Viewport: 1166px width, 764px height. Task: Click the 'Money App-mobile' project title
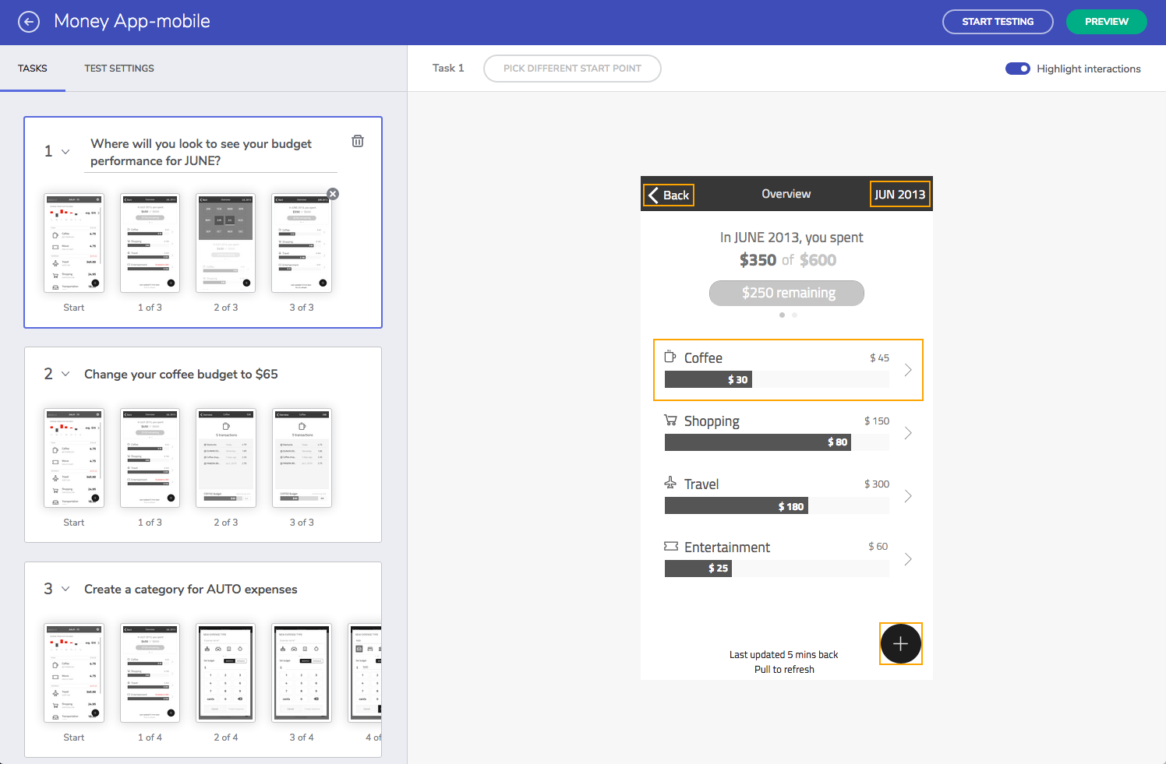tap(132, 21)
